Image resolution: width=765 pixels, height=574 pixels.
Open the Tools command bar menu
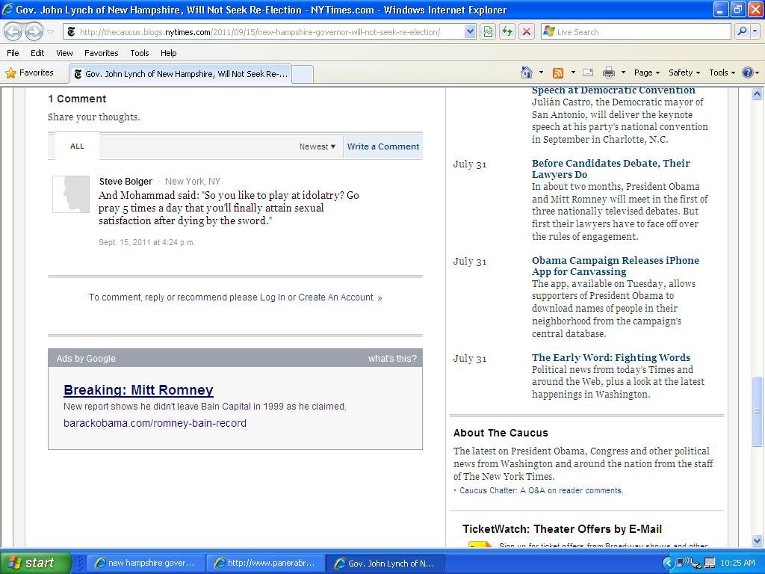click(722, 72)
